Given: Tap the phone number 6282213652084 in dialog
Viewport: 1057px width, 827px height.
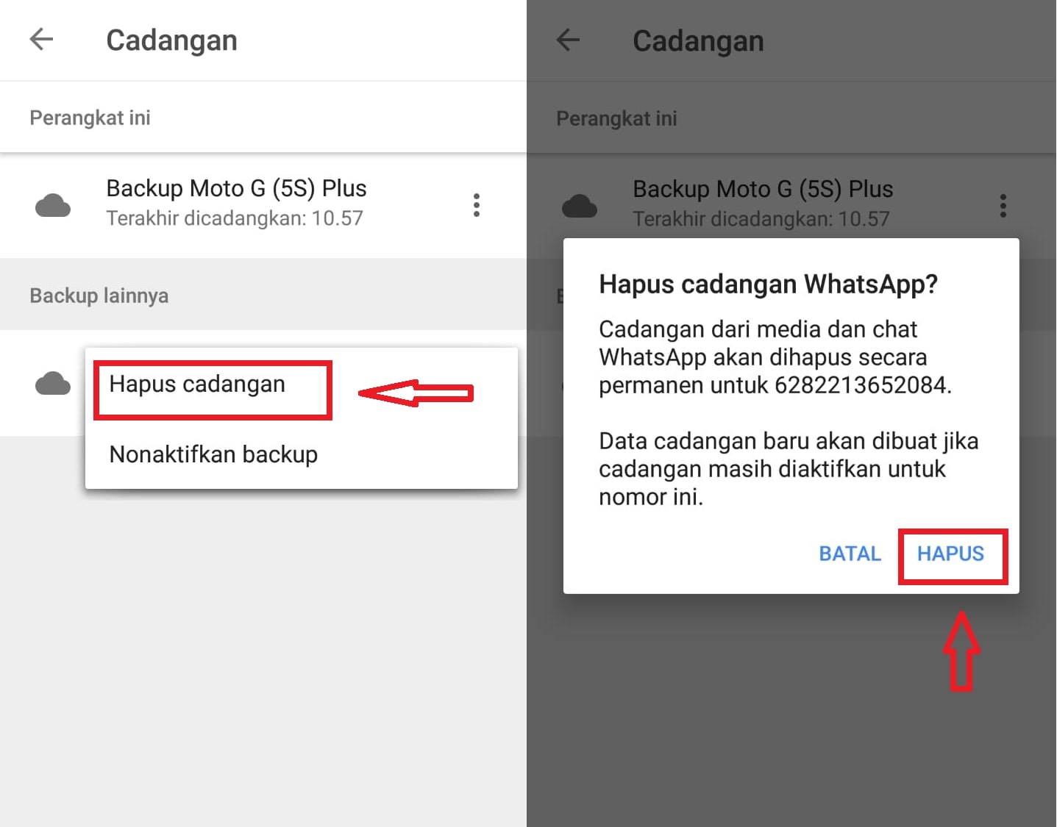Looking at the screenshot, I should [860, 385].
